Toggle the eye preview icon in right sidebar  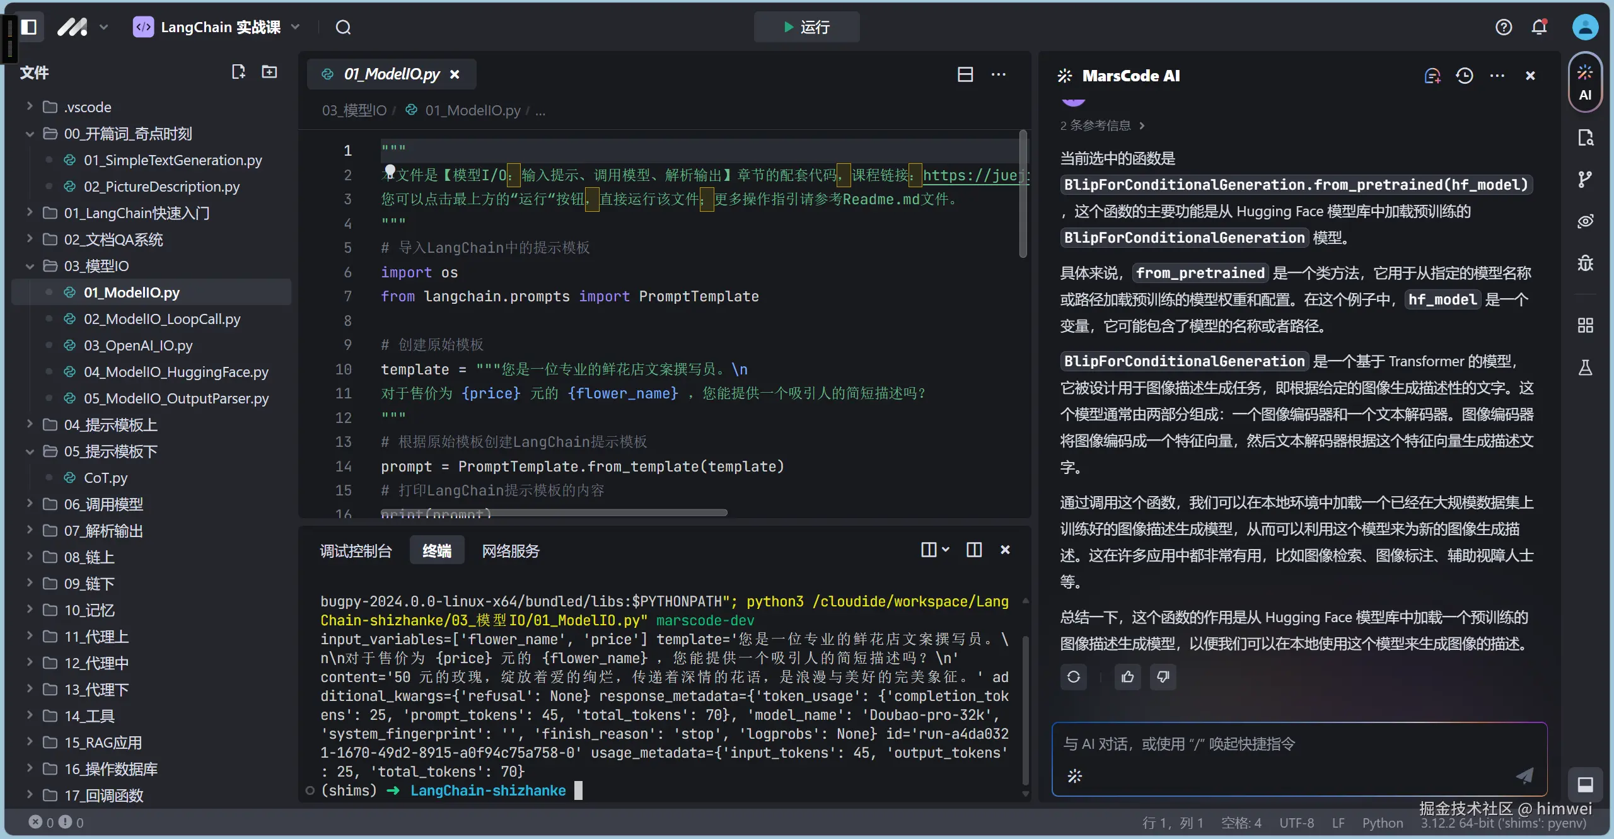pos(1586,221)
